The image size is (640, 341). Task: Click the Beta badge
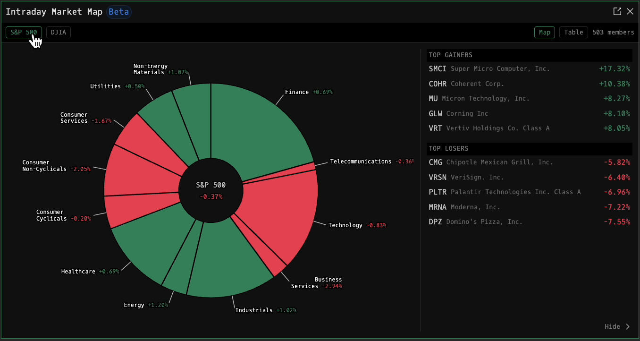(x=118, y=12)
